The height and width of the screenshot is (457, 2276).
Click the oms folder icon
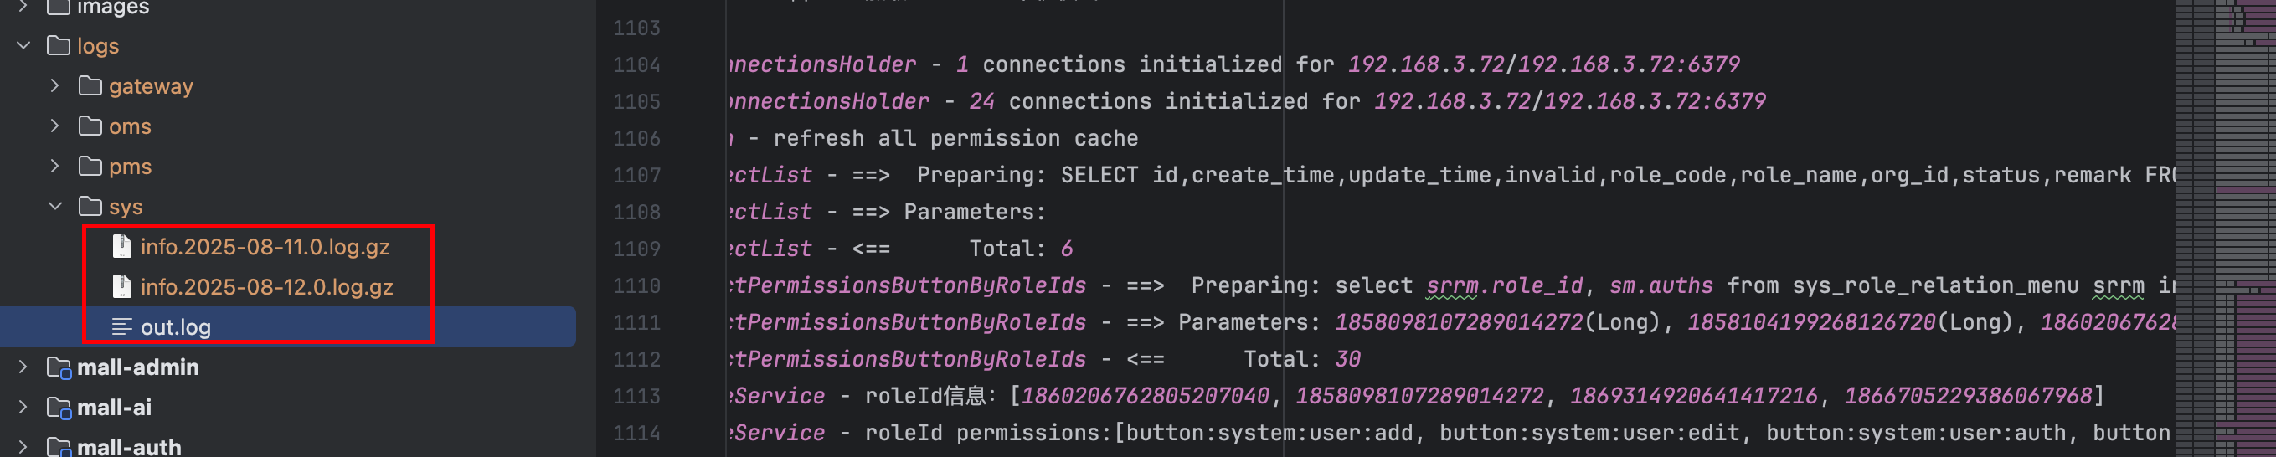pos(90,126)
